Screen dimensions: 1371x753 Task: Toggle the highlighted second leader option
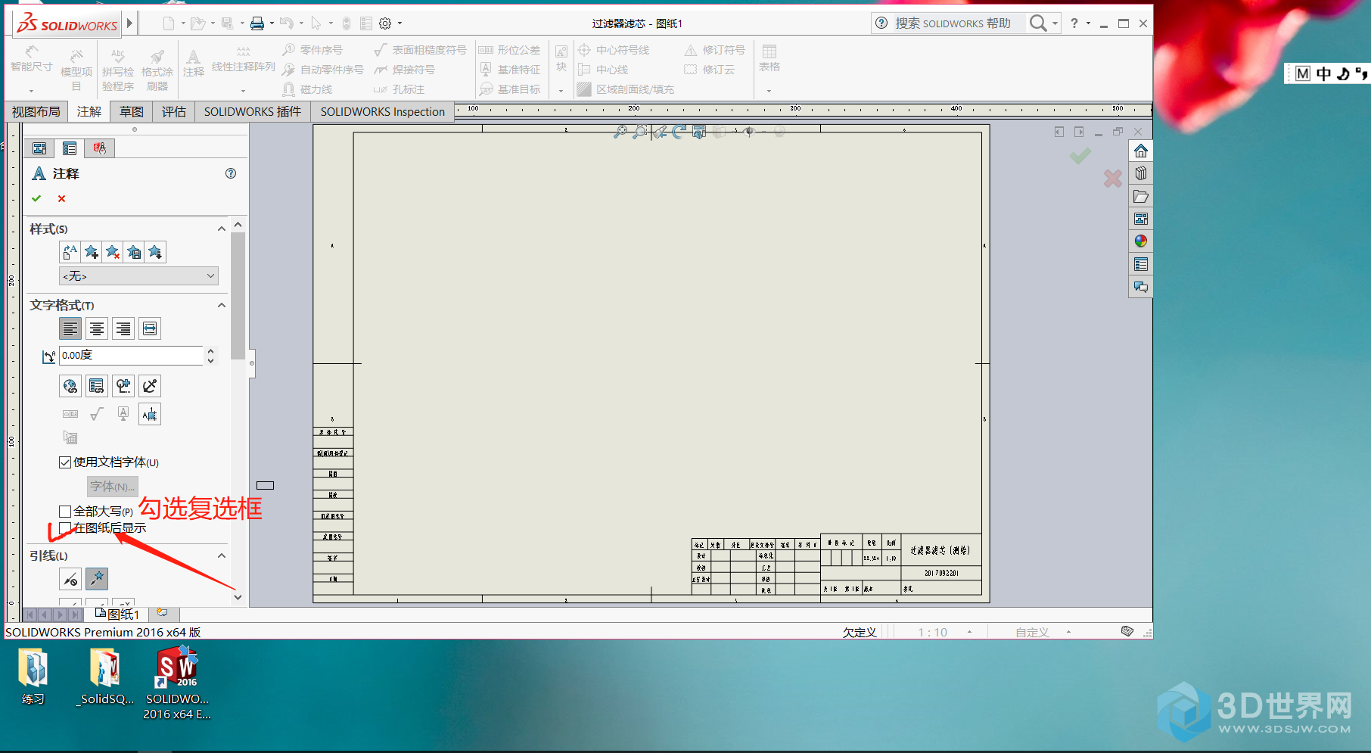point(97,579)
